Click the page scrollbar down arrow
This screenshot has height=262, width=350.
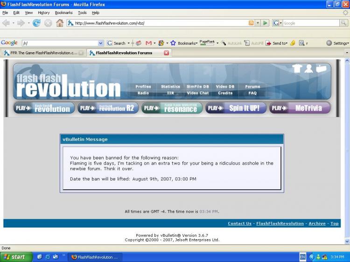(x=347, y=241)
